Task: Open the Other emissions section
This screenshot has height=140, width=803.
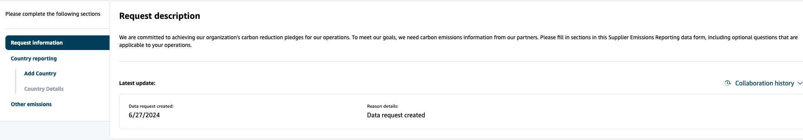Action: [31, 104]
